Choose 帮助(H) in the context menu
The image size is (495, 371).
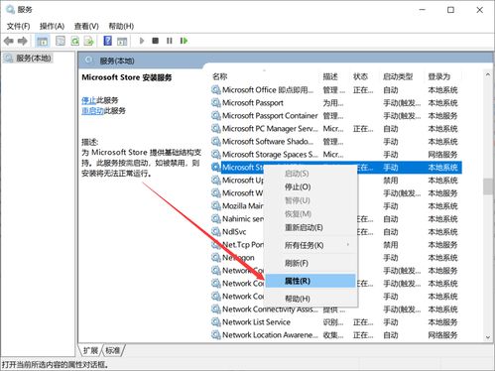pos(310,299)
